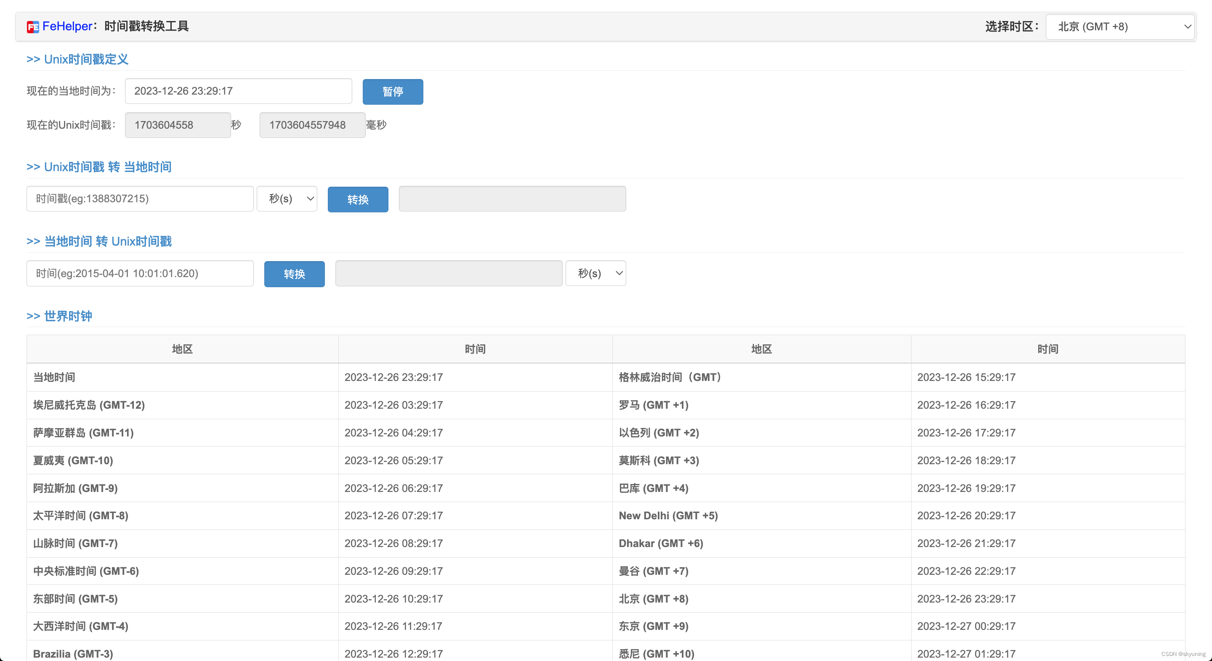Click the milliseconds timestamp field 1703604557948
The image size is (1212, 661).
coord(312,125)
